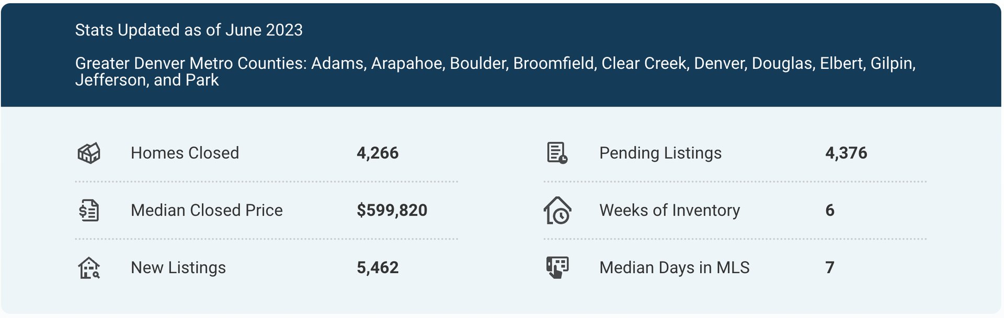Click the Homes Closed house icon
The width and height of the screenshot is (1004, 318).
point(89,153)
